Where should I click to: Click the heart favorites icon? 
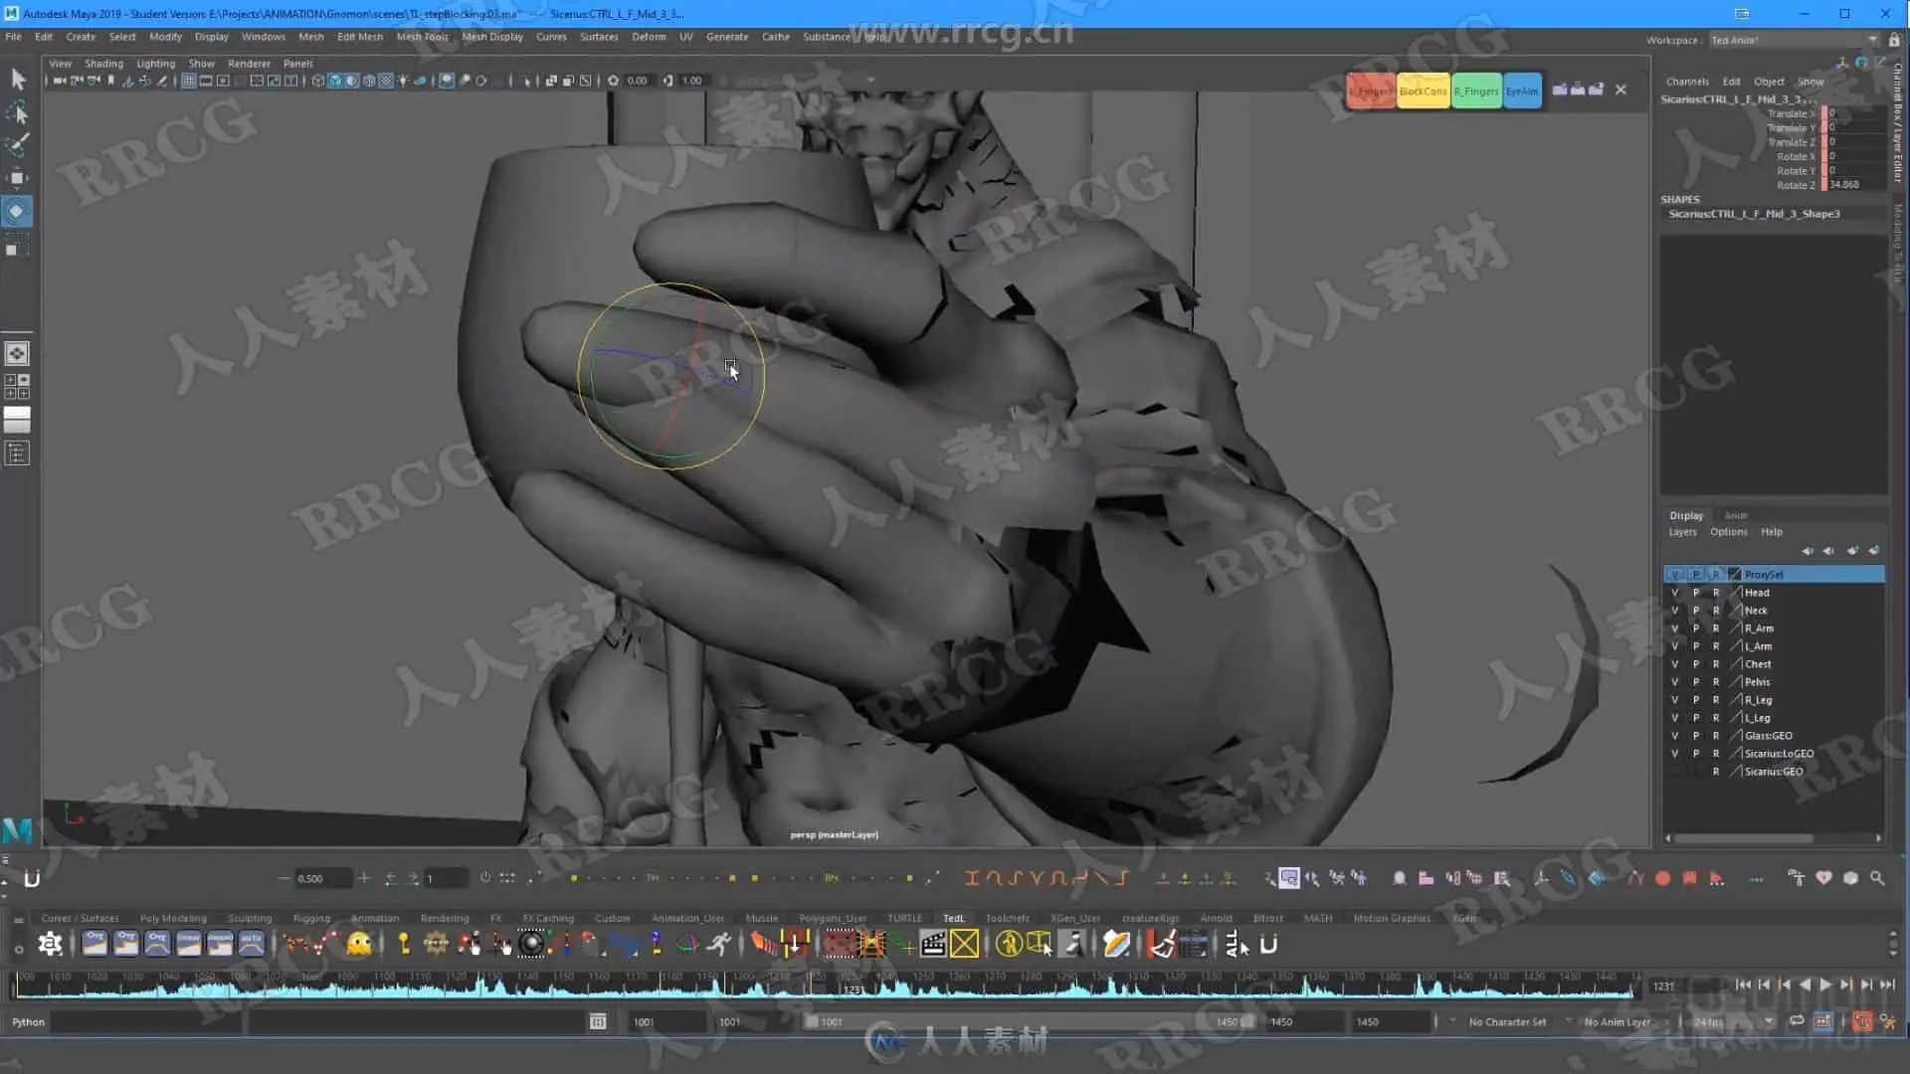1822,879
